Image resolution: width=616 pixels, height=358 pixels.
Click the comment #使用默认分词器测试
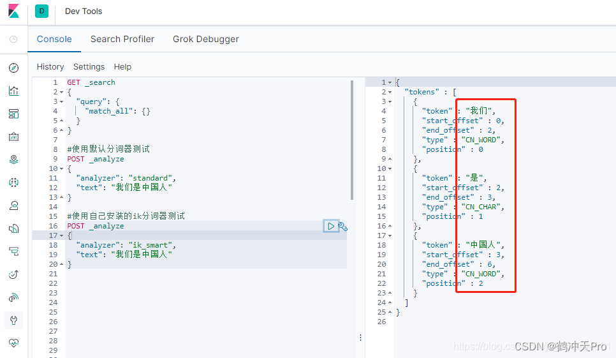pyautogui.click(x=108, y=149)
